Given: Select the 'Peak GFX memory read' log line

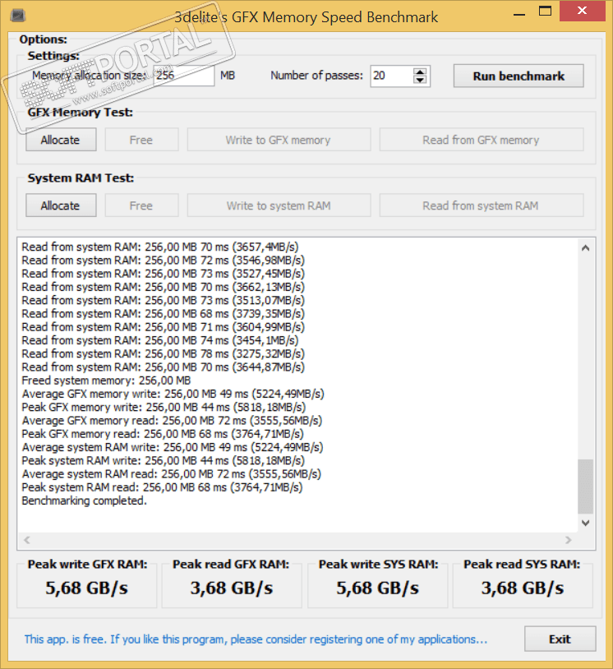Looking at the screenshot, I should pos(163,434).
